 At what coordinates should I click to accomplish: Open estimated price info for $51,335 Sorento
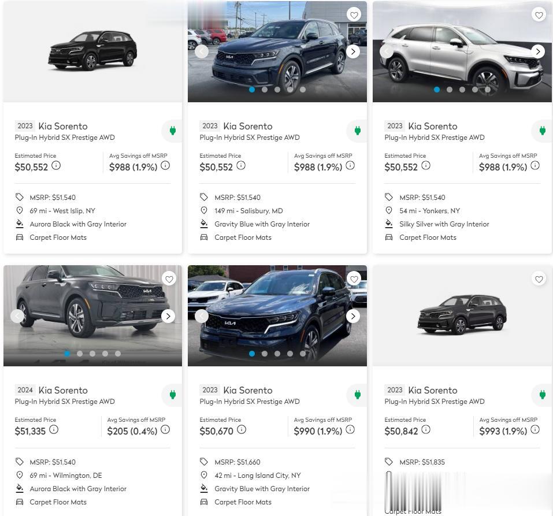[54, 429]
